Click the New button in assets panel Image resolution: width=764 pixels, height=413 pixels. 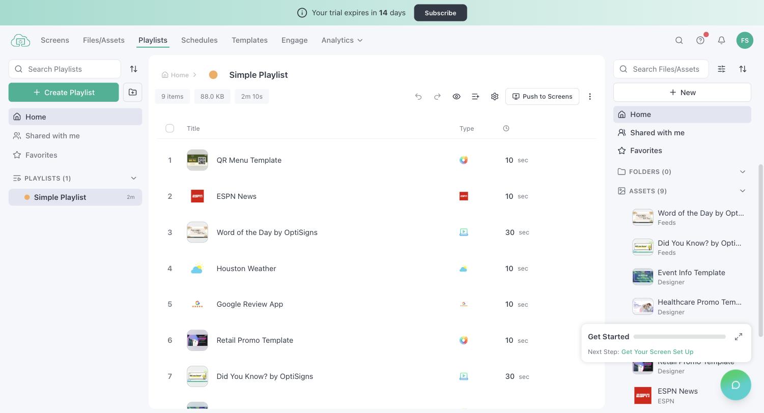[682, 93]
